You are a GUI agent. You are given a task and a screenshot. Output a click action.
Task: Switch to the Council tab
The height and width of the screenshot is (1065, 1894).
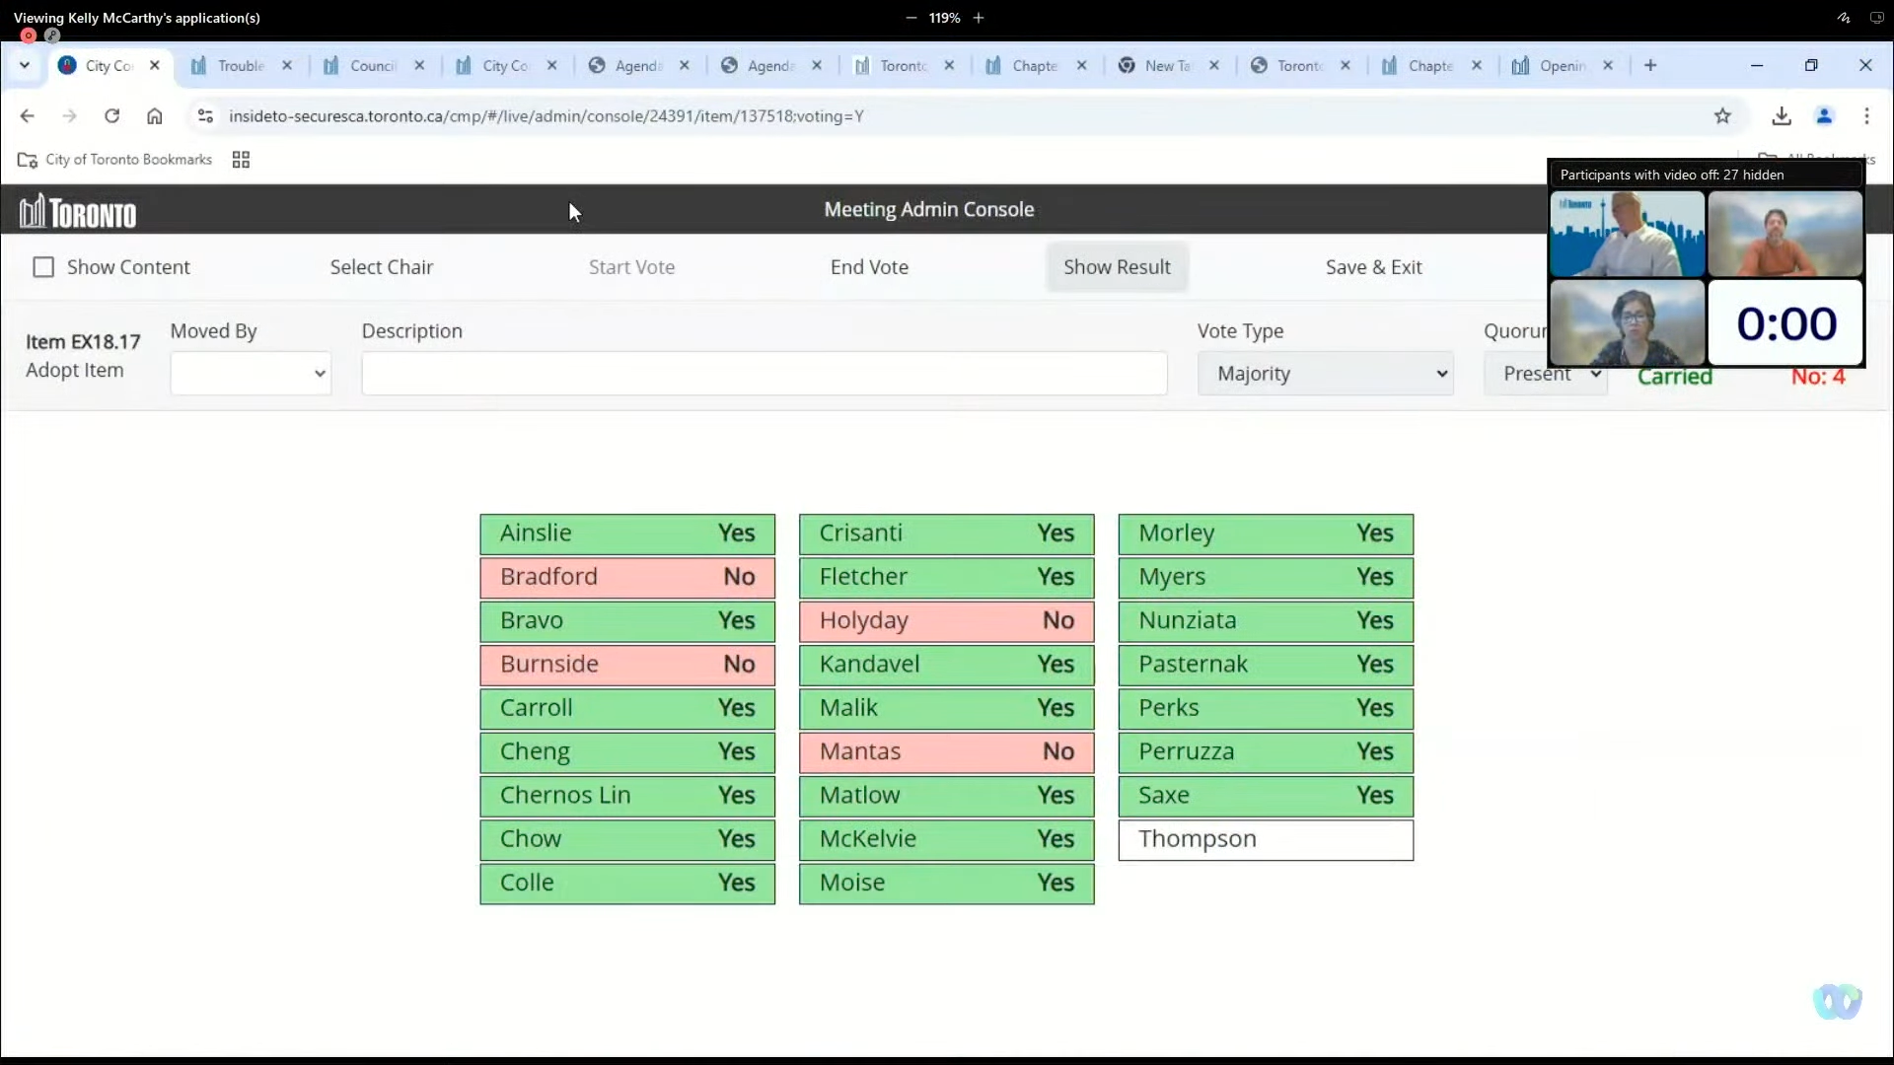(x=373, y=66)
